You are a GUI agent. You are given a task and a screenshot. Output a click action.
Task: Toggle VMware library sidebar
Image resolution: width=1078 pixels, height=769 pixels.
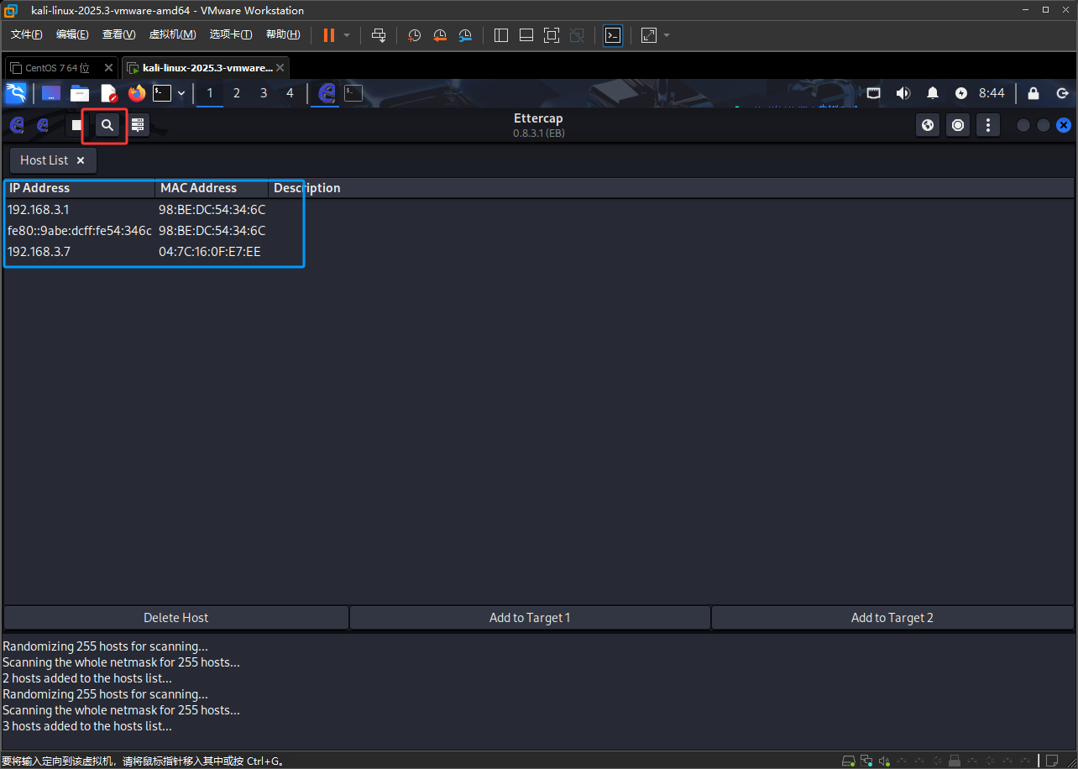pos(501,35)
